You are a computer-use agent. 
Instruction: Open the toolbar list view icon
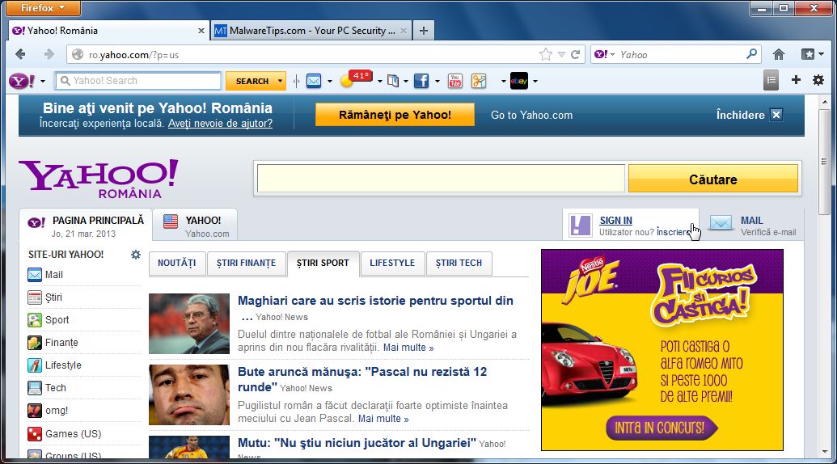[771, 81]
